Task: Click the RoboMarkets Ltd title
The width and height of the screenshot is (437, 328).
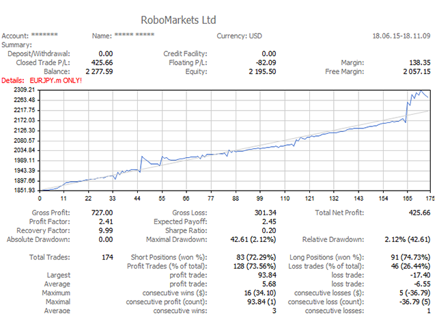Action: click(178, 20)
